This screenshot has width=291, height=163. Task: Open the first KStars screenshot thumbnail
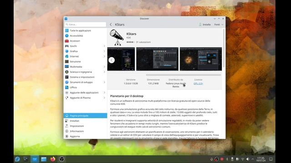(121, 59)
